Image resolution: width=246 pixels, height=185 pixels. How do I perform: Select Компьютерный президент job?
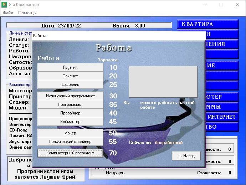70,153
